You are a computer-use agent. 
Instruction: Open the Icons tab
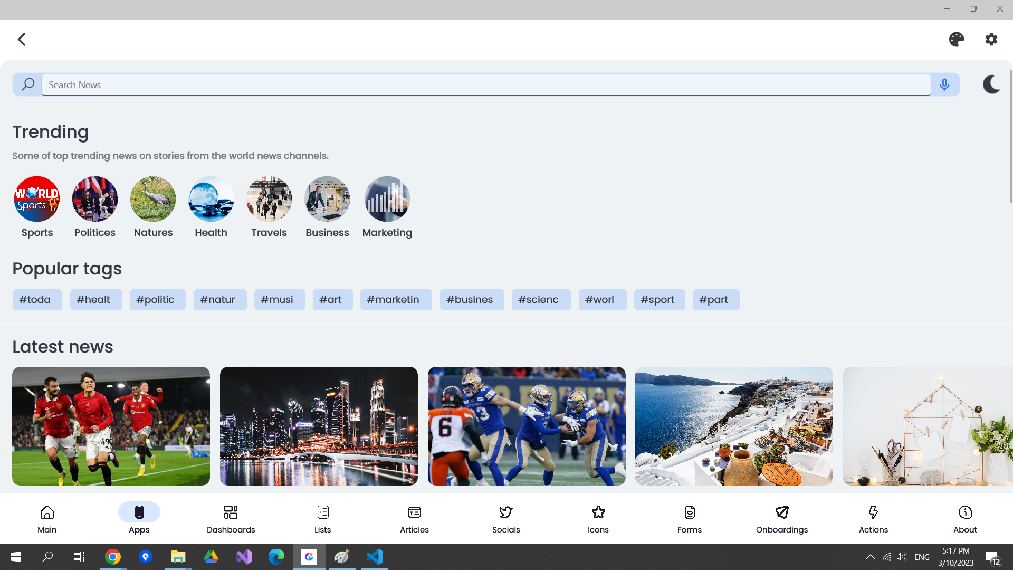click(598, 519)
